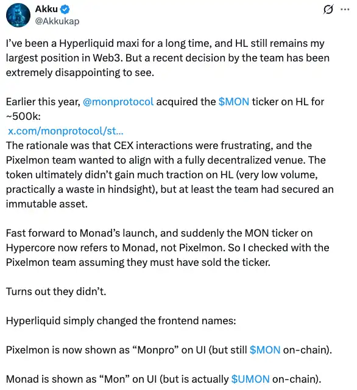Screen dimensions: 357x390
Task: Click the blue verified badge next to Akku
Action: [65, 10]
